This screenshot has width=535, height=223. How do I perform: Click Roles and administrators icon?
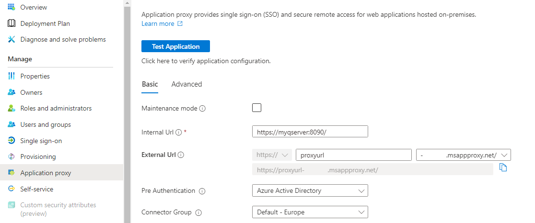pos(12,108)
